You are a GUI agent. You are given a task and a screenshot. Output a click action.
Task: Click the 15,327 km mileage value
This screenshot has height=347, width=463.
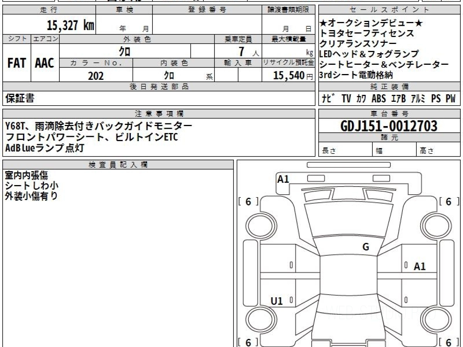(71, 25)
